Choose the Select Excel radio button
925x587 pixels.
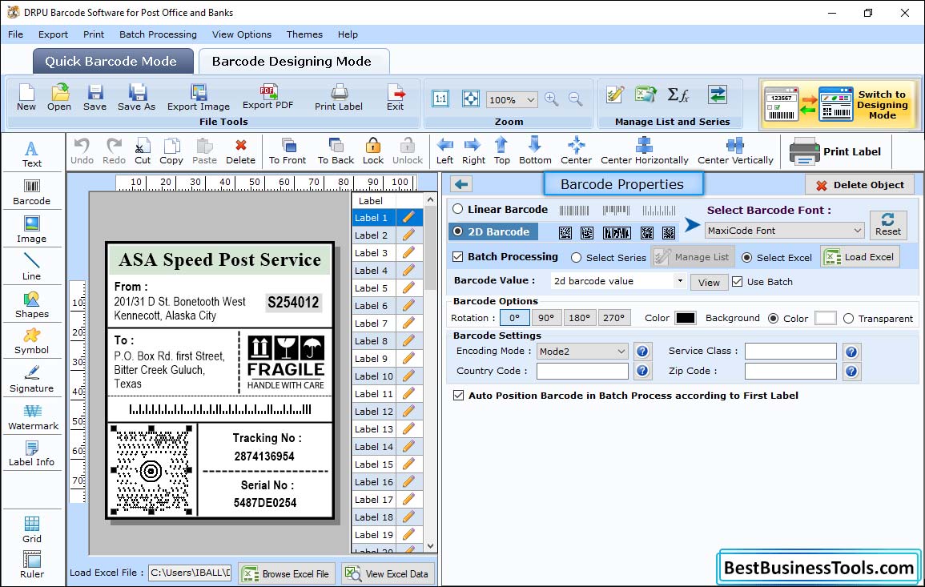click(x=747, y=257)
